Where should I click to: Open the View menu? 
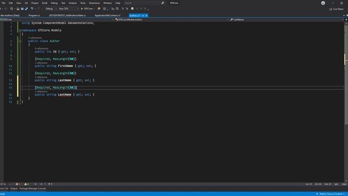point(18,3)
